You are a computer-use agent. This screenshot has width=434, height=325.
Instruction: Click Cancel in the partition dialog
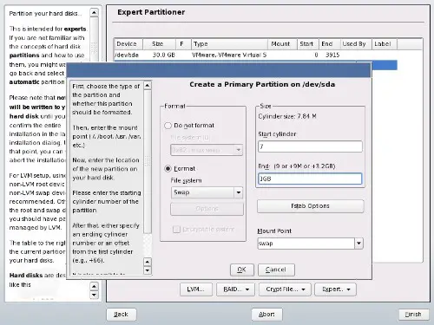[276, 270]
